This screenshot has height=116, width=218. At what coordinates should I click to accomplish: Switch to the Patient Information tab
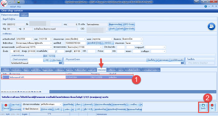tap(10, 15)
